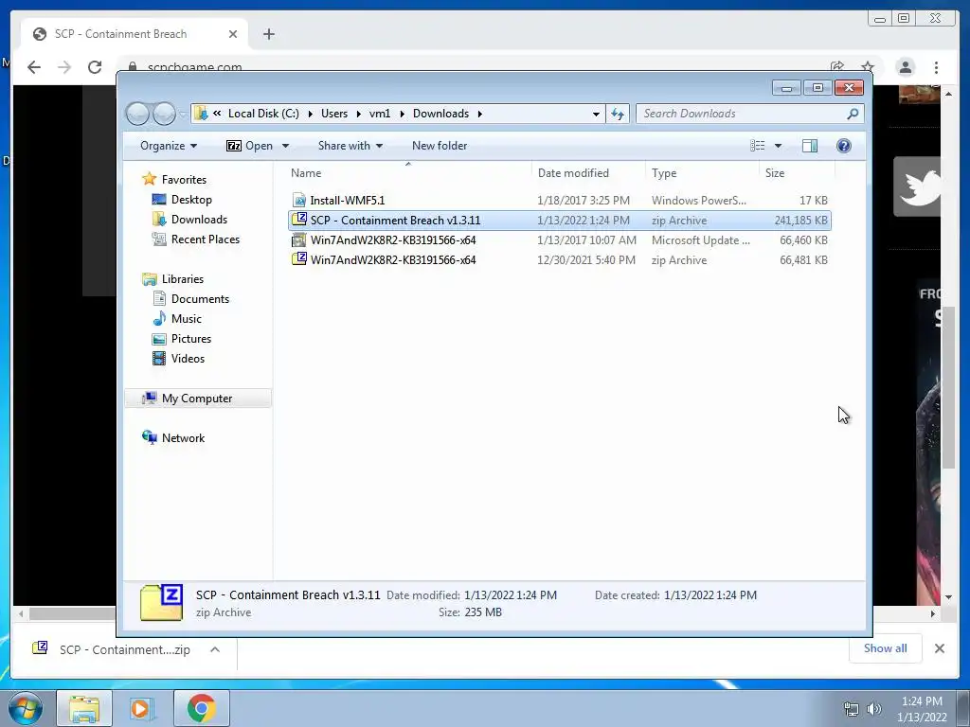Click Win7AndW2K8R2 zip archive file icon

[x=299, y=259]
